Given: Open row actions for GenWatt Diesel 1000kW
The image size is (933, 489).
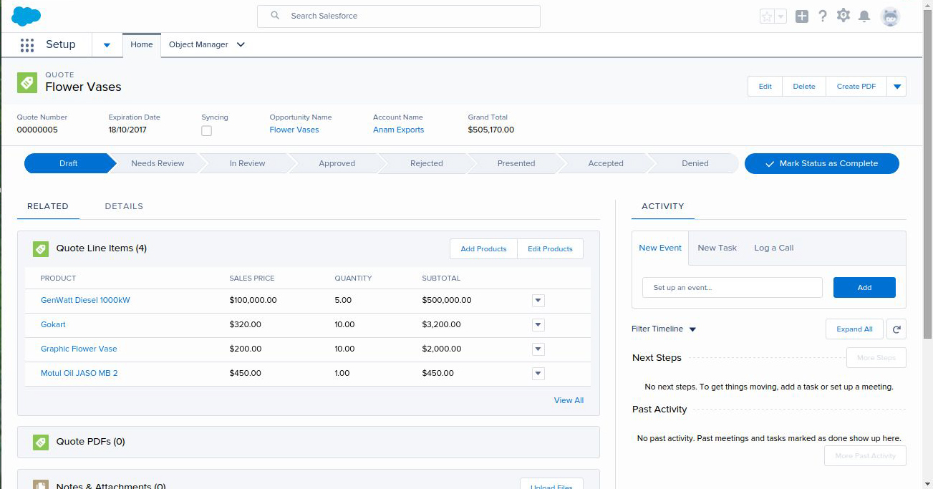Looking at the screenshot, I should click(538, 301).
